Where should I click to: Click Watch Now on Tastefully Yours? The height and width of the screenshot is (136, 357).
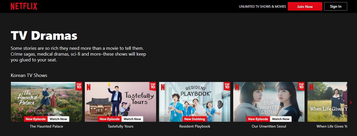point(132,119)
